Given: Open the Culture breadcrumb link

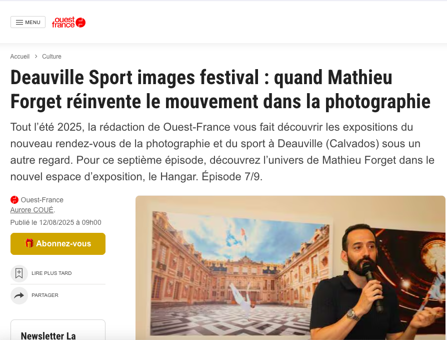Looking at the screenshot, I should pos(51,57).
